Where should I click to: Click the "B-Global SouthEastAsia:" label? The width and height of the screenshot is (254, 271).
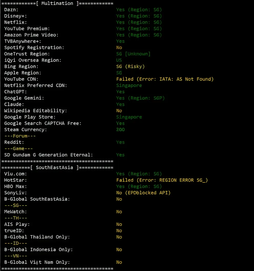pos(37,199)
